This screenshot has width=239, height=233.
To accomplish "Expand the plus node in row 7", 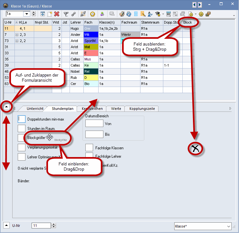I will (x=17, y=35).
